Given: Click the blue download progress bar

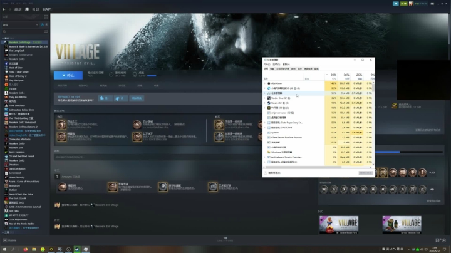Looking at the screenshot, I should pyautogui.click(x=388, y=152).
